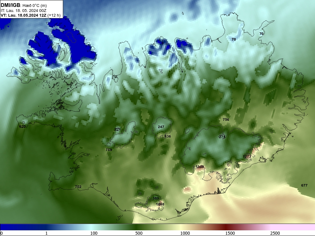Click the map value 677 over the sea
This screenshot has height=236, width=315.
(304, 185)
